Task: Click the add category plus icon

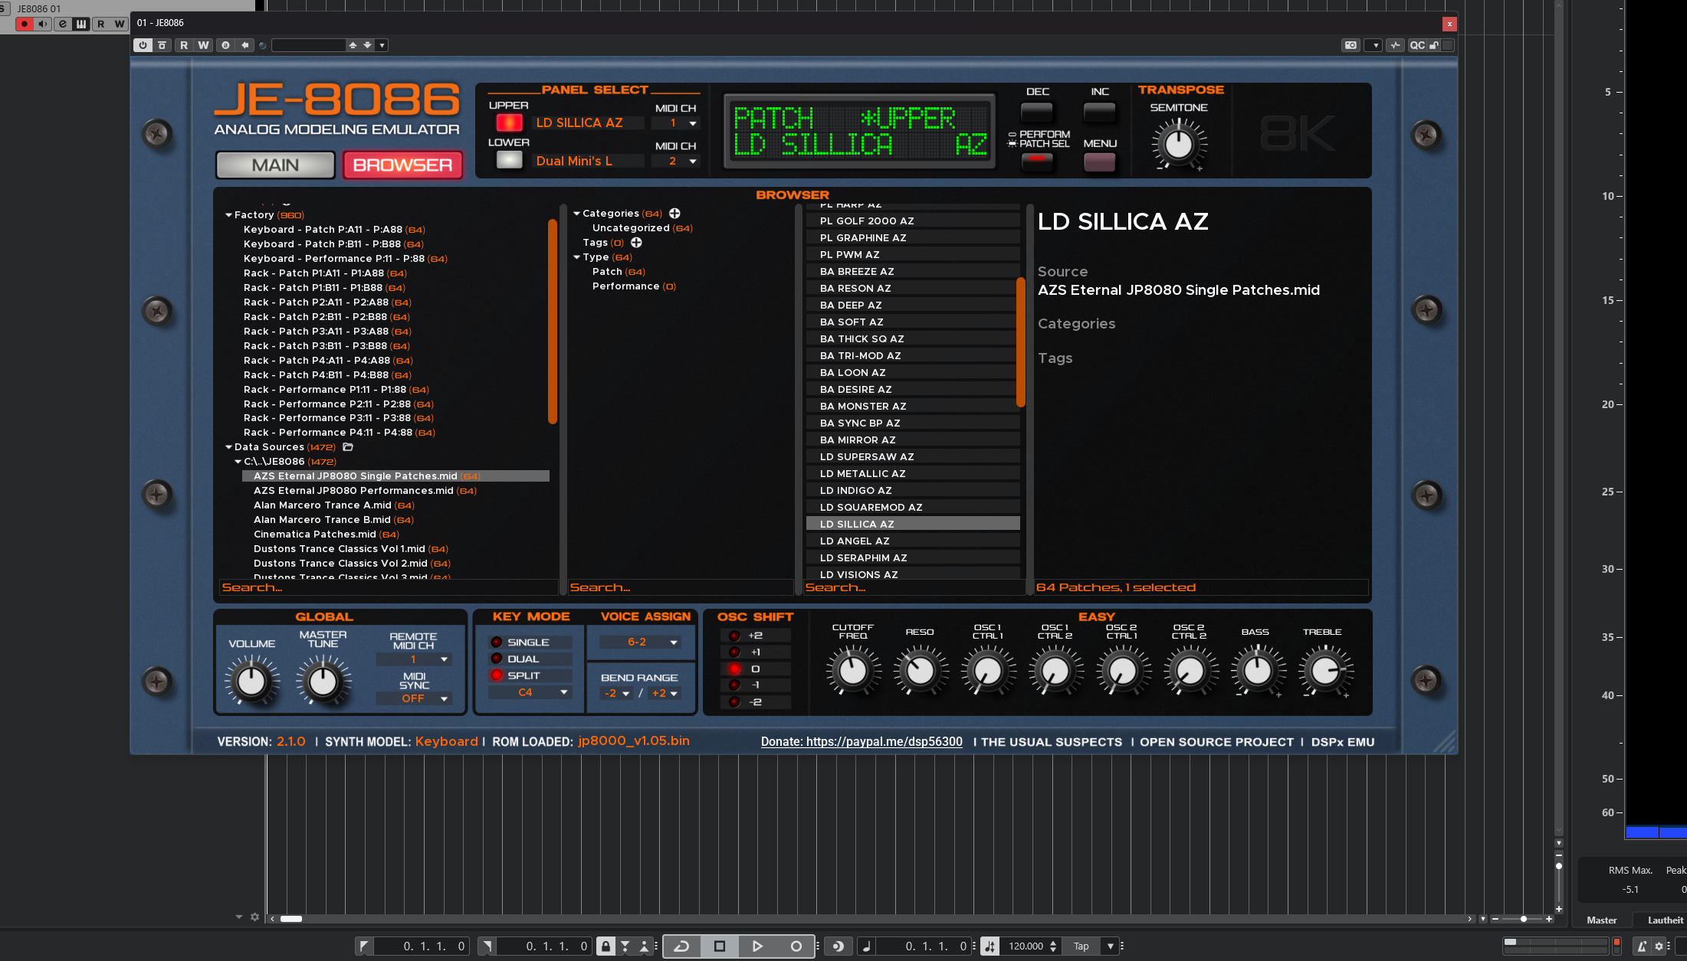Action: [x=674, y=214]
